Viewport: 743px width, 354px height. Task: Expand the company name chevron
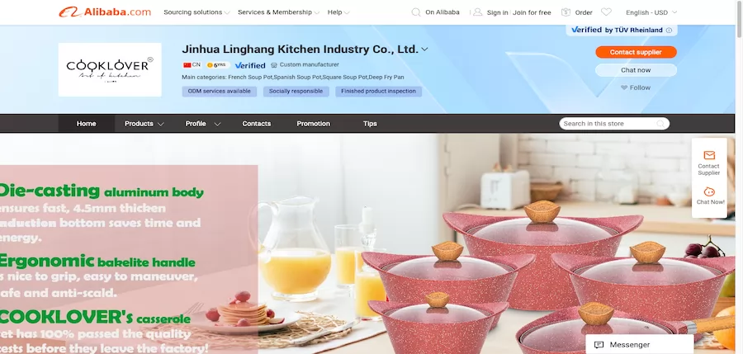[424, 50]
